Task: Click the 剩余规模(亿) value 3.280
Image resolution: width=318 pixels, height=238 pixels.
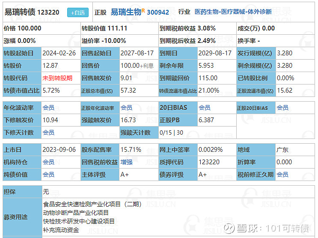Action: click(x=285, y=66)
